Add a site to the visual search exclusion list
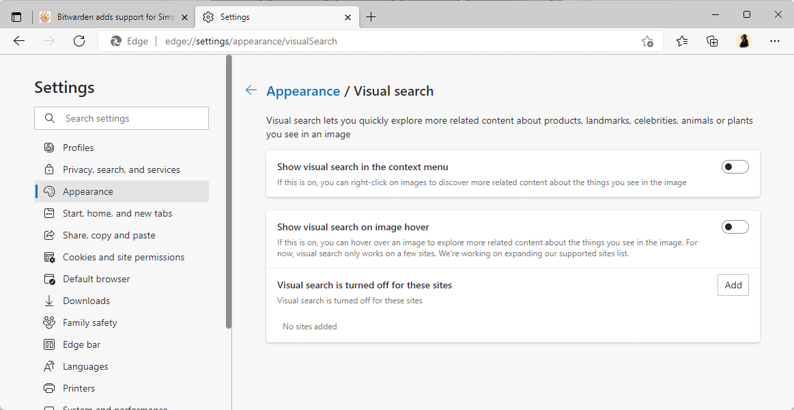Image resolution: width=794 pixels, height=410 pixels. [733, 284]
